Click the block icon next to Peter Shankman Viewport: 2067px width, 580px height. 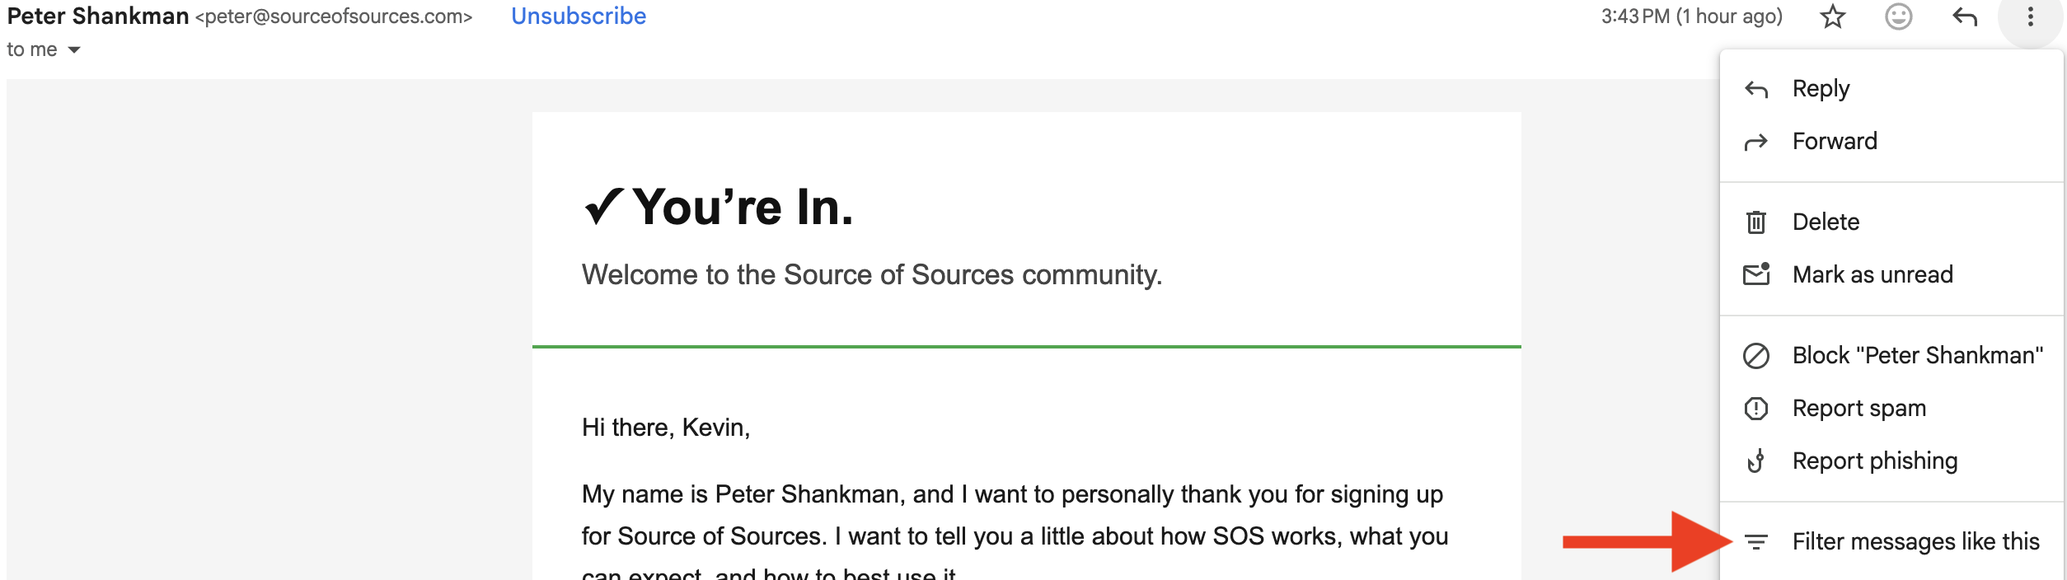click(1756, 356)
